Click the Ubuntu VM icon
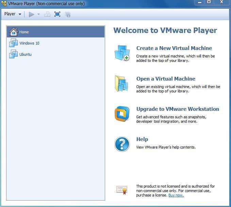The height and width of the screenshot is (207, 231). (13, 54)
